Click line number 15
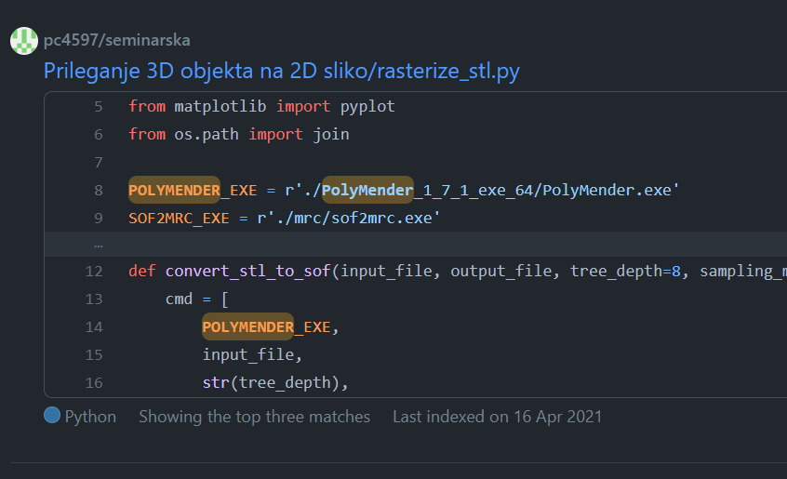Screen dimensions: 787x479 coord(94,355)
